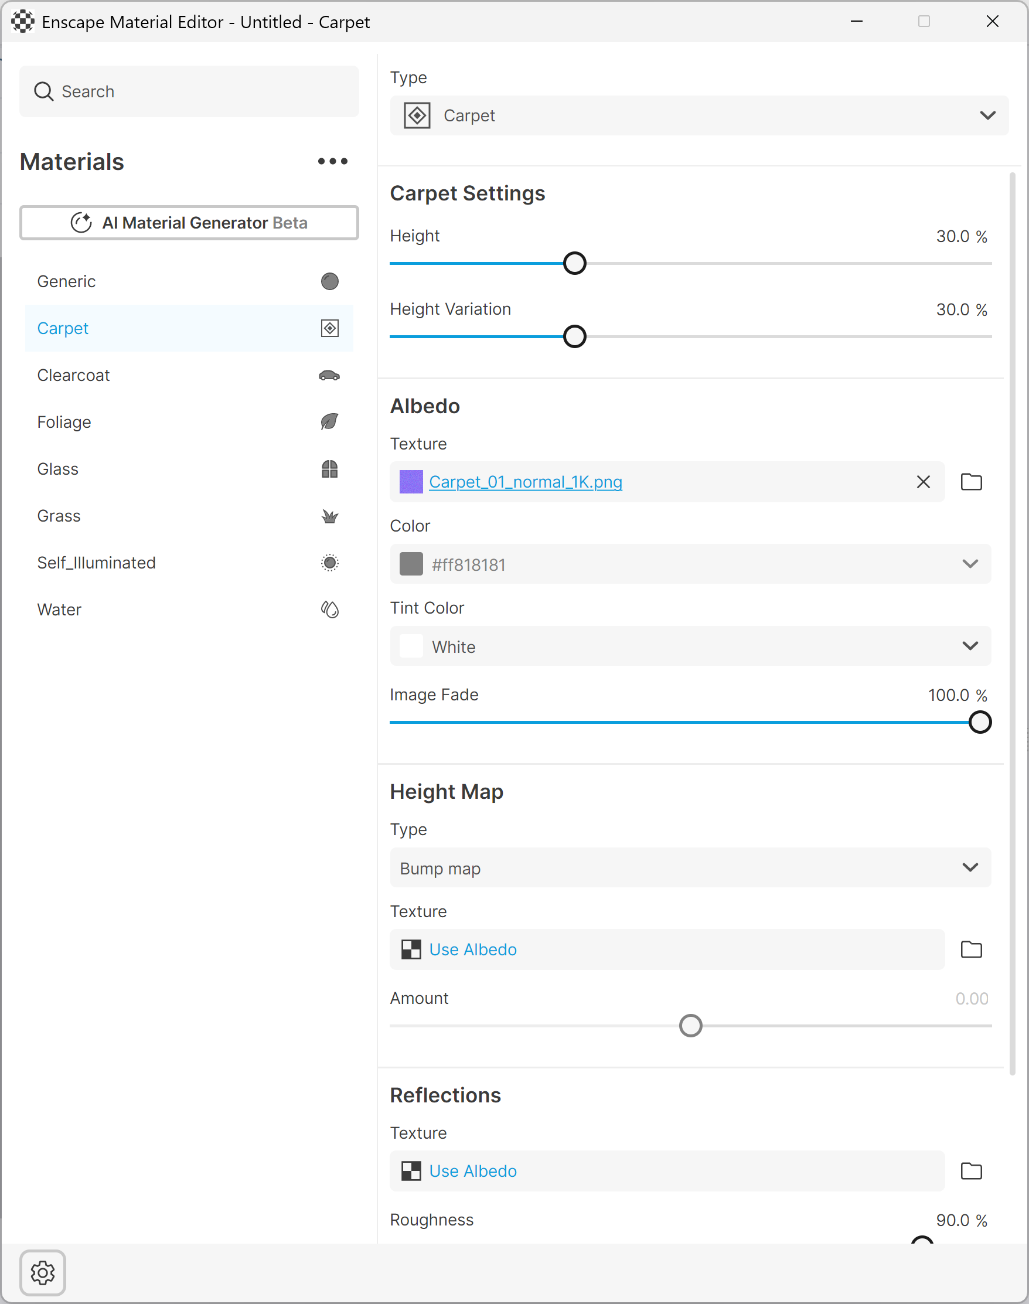1029x1304 pixels.
Task: Browse for an Albedo texture file
Action: pyautogui.click(x=971, y=482)
